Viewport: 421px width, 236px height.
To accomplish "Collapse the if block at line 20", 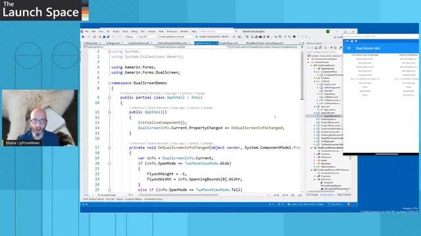I will (109, 163).
